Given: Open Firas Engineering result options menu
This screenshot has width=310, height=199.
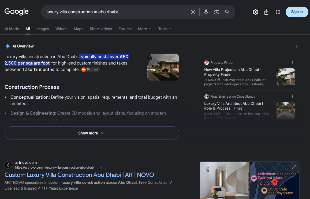Looking at the screenshot, I should tap(292, 97).
